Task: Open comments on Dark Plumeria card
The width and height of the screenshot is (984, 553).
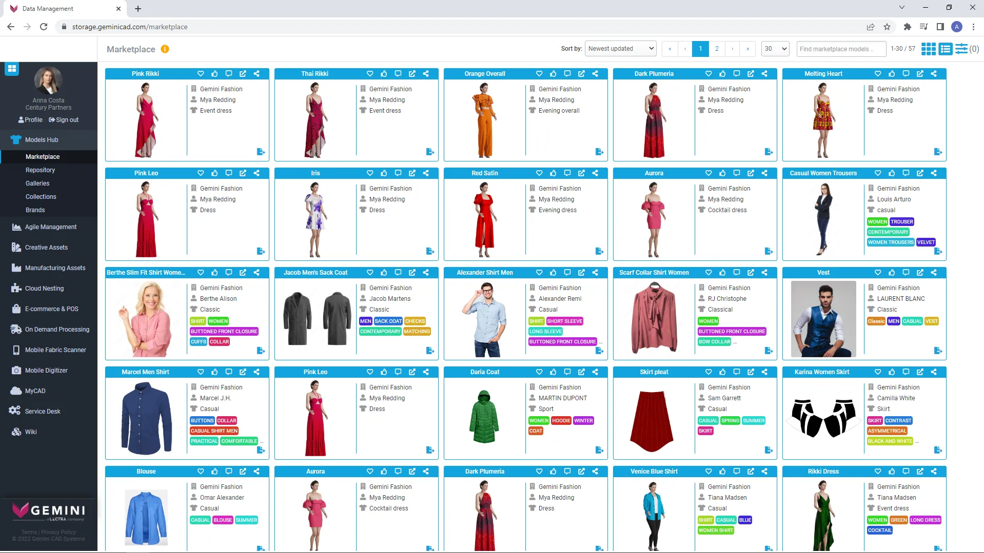Action: pyautogui.click(x=737, y=74)
